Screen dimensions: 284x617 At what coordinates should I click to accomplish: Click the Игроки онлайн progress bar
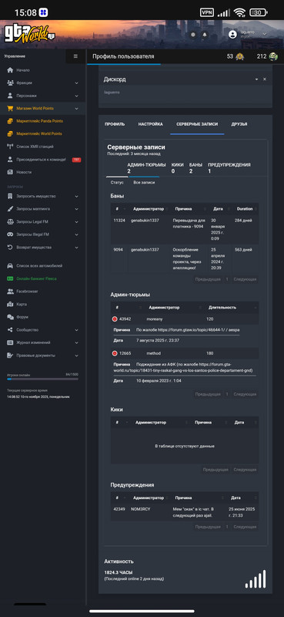(42, 379)
